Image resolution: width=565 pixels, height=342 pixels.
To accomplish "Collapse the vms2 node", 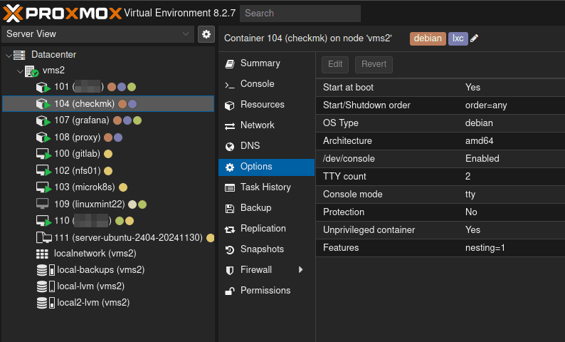I will (x=19, y=71).
